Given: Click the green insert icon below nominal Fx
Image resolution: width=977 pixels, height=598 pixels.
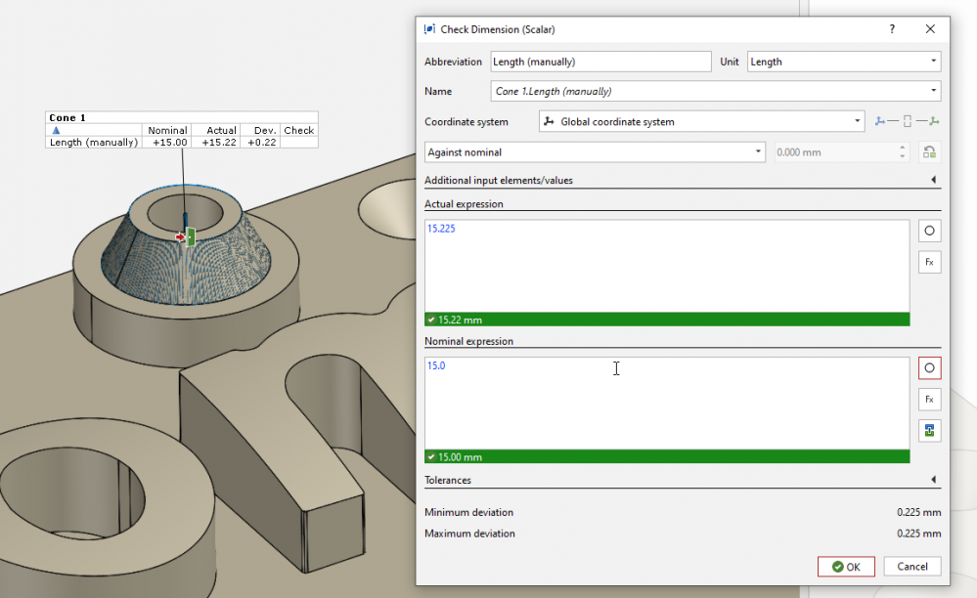Looking at the screenshot, I should tap(929, 431).
